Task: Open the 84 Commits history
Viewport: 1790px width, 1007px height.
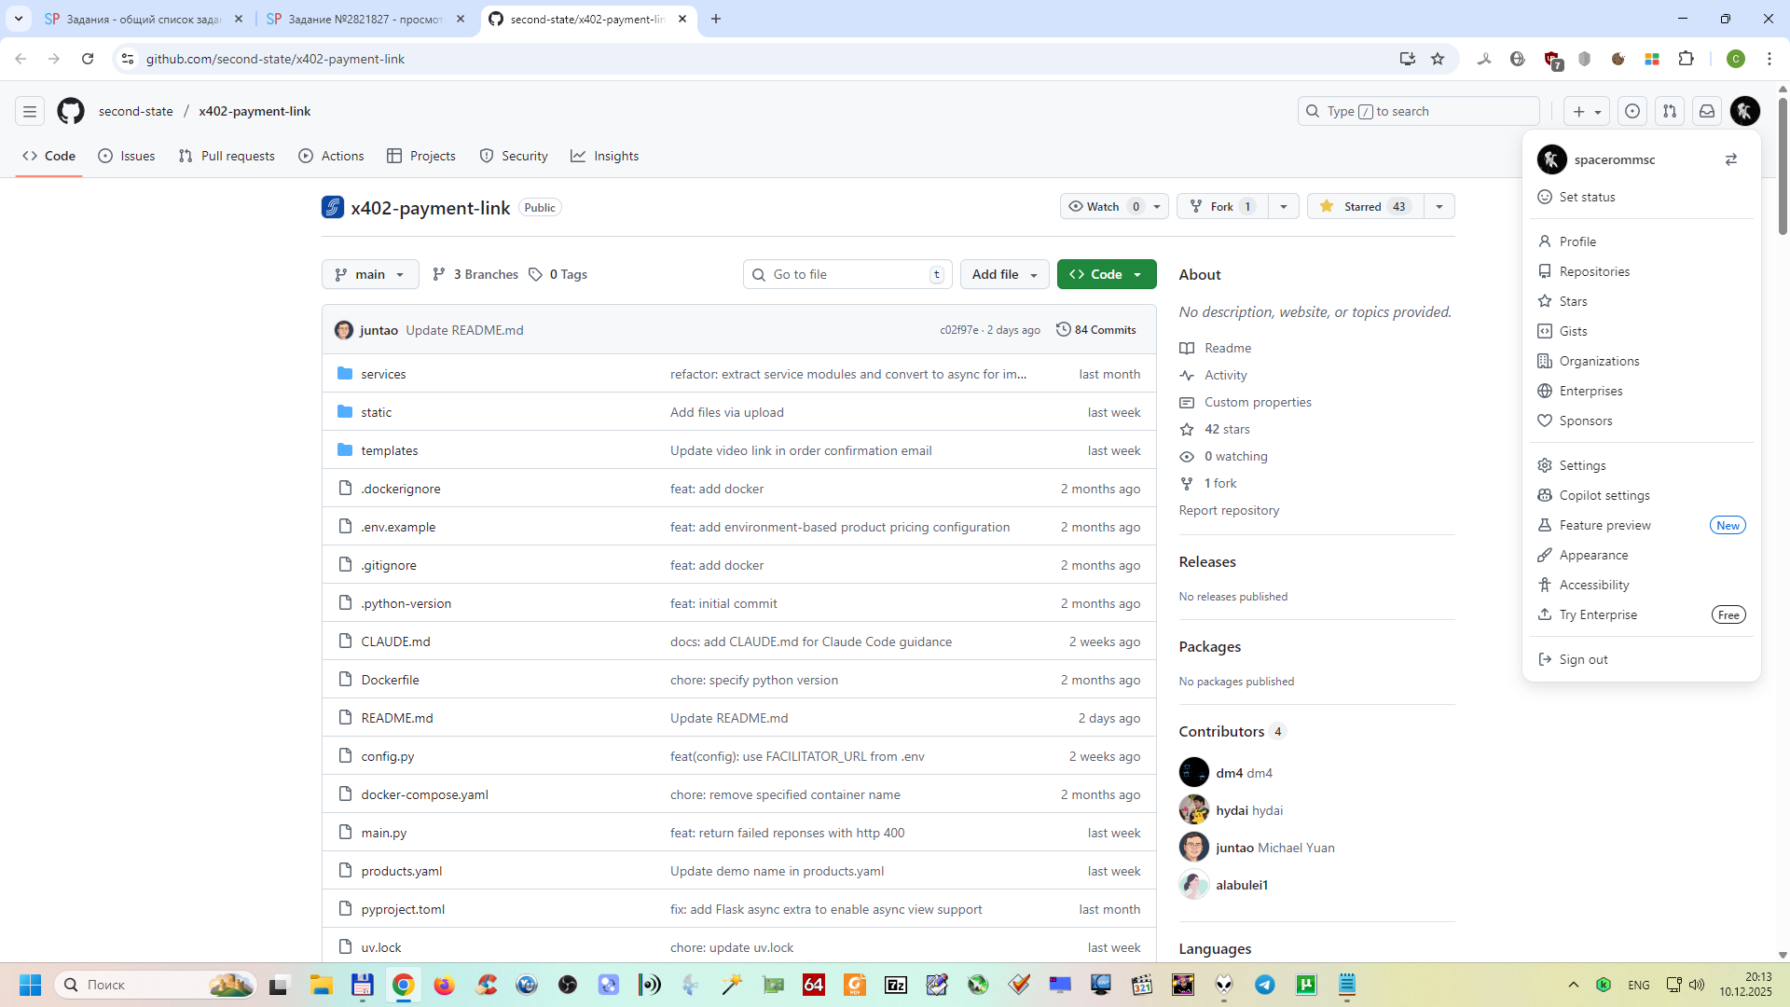Action: [1096, 330]
